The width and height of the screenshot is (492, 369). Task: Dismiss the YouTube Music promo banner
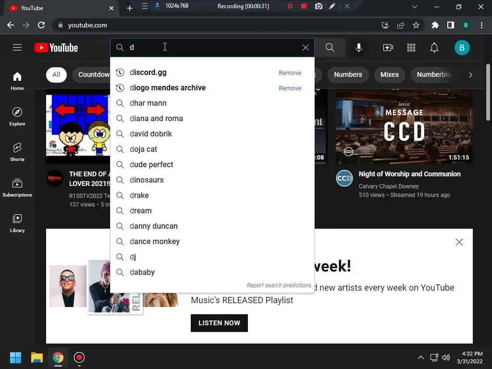click(459, 242)
